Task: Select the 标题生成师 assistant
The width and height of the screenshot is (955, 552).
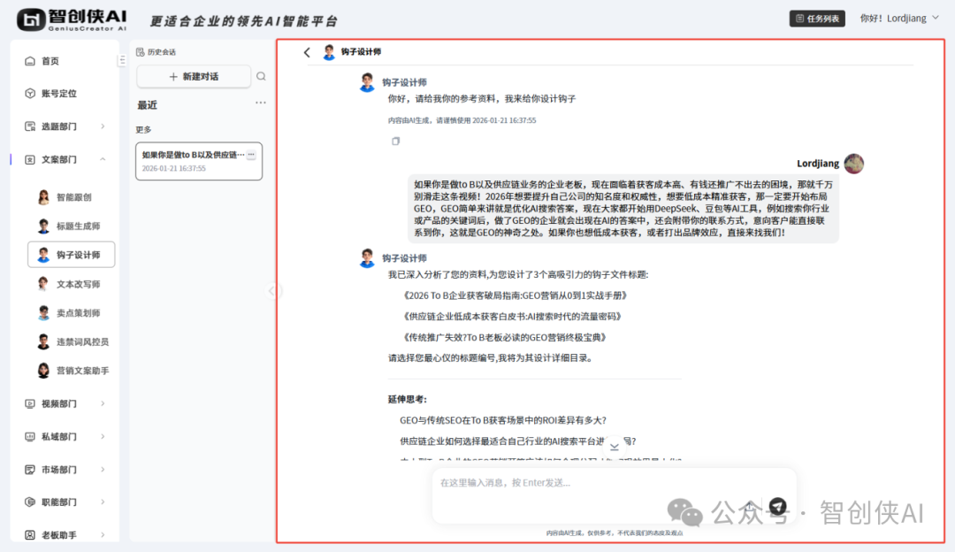Action: coord(72,226)
